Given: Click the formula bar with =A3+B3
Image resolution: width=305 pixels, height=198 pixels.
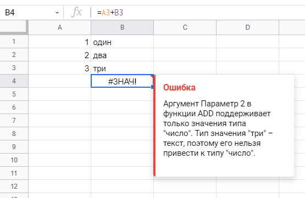Looking at the screenshot, I should click(x=198, y=13).
